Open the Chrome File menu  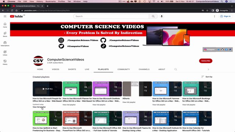pyautogui.click(x=19, y=1)
